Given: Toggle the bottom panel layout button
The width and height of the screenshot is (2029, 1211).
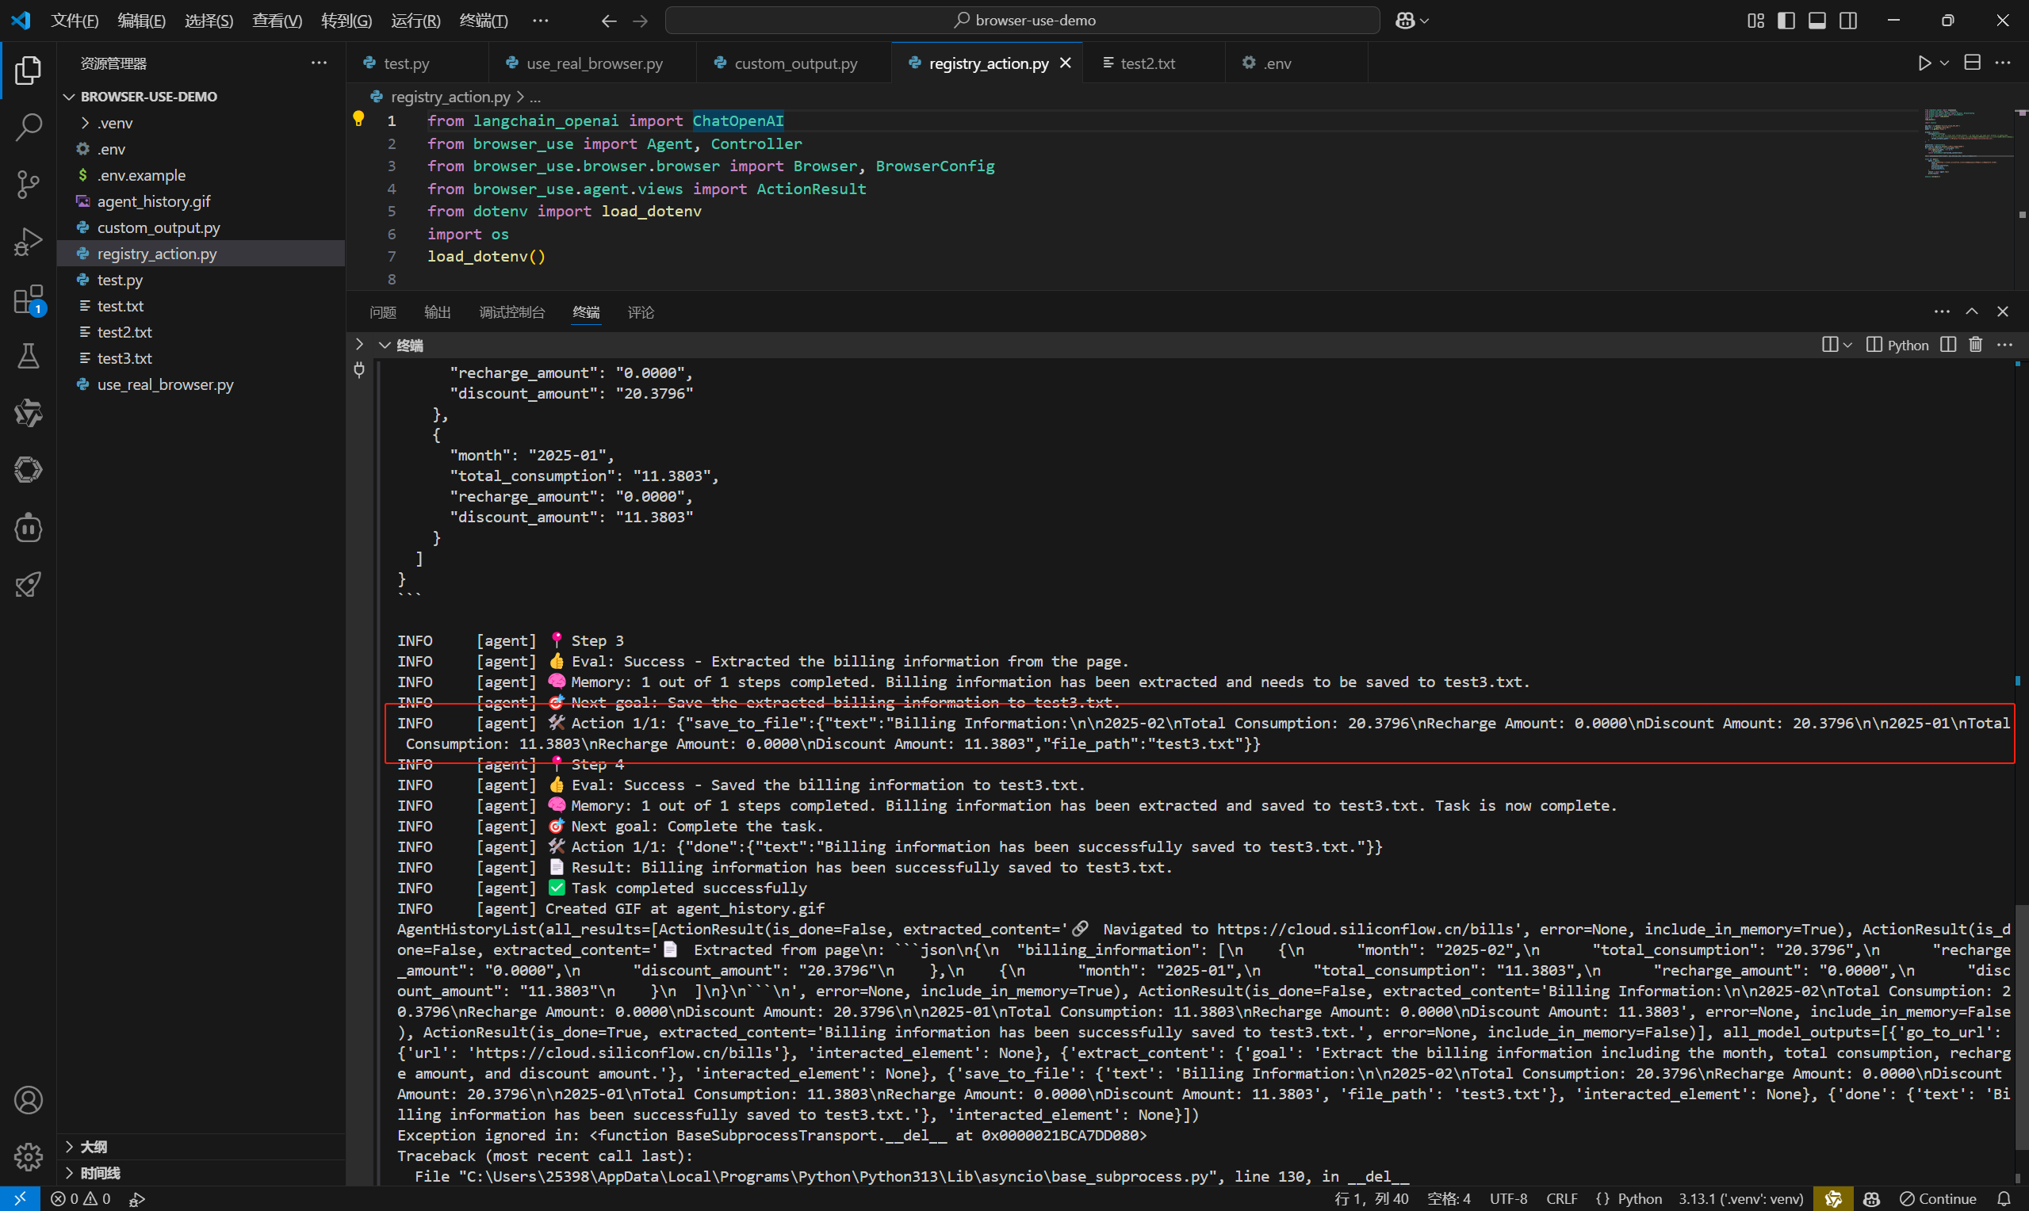Looking at the screenshot, I should tap(1817, 21).
